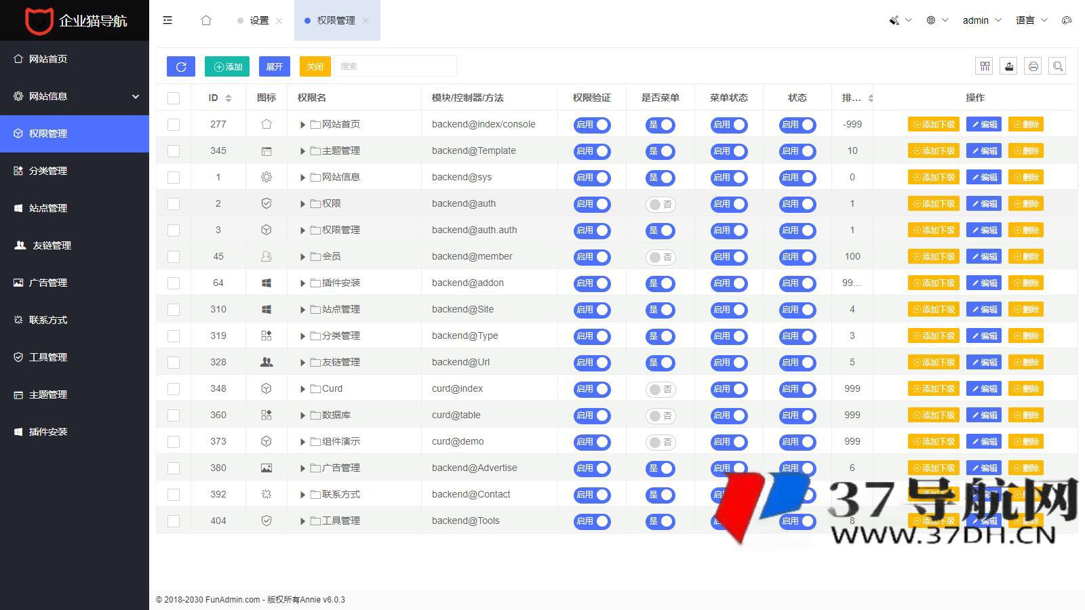Open the theme palette icon in top bar
Image resolution: width=1085 pixels, height=610 pixels.
coord(1067,20)
